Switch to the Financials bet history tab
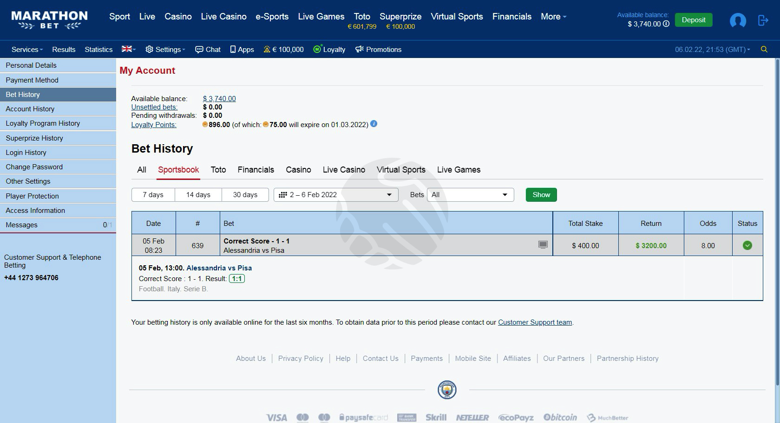The width and height of the screenshot is (780, 423). (256, 170)
